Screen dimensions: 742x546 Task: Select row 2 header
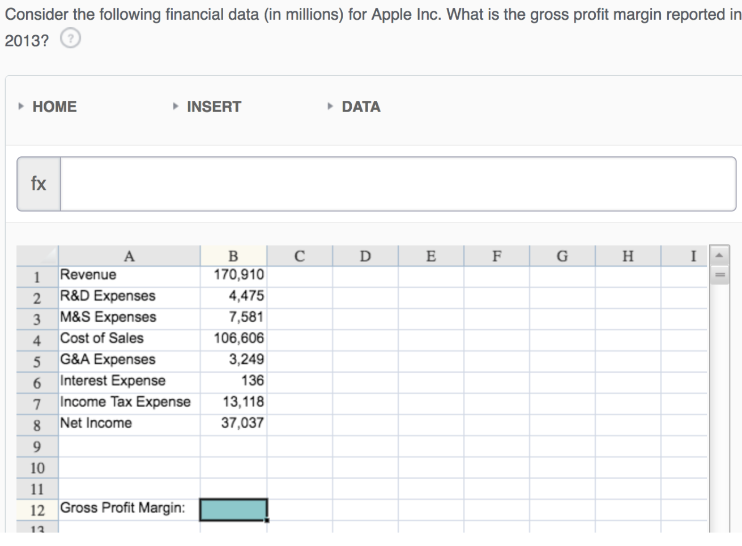37,298
